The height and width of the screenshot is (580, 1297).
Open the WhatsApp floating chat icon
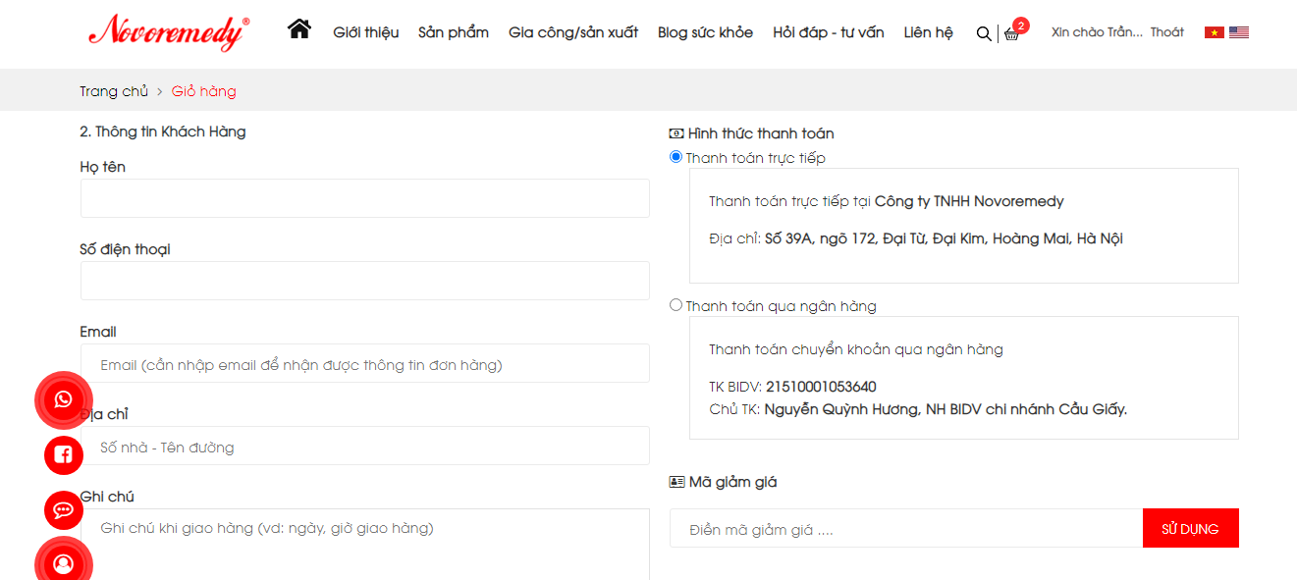pos(64,399)
